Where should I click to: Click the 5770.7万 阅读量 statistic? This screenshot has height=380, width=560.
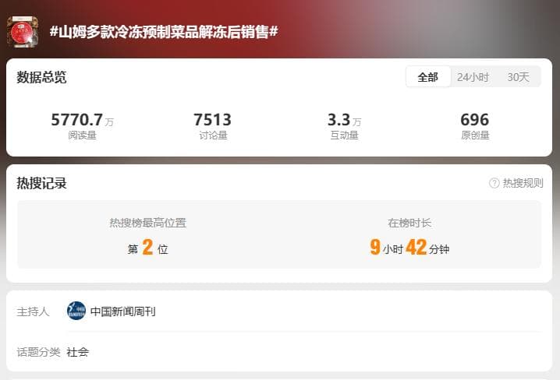[x=82, y=125]
